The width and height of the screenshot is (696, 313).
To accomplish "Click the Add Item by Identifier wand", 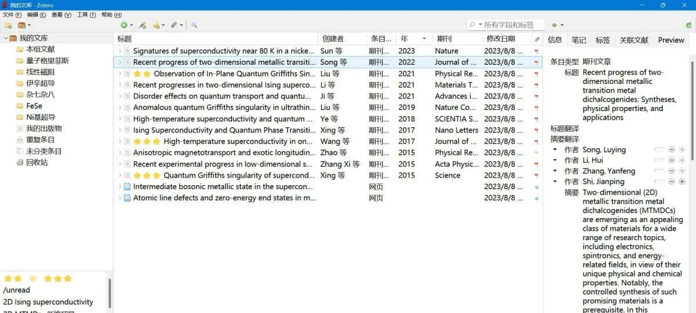I will (x=142, y=25).
